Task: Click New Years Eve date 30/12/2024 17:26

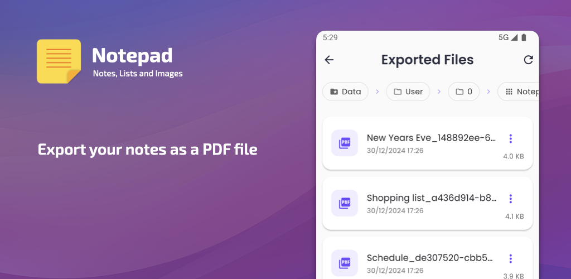Action: [x=395, y=151]
